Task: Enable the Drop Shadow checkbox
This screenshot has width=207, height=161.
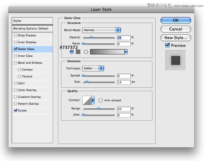Action: pyautogui.click(x=15, y=35)
